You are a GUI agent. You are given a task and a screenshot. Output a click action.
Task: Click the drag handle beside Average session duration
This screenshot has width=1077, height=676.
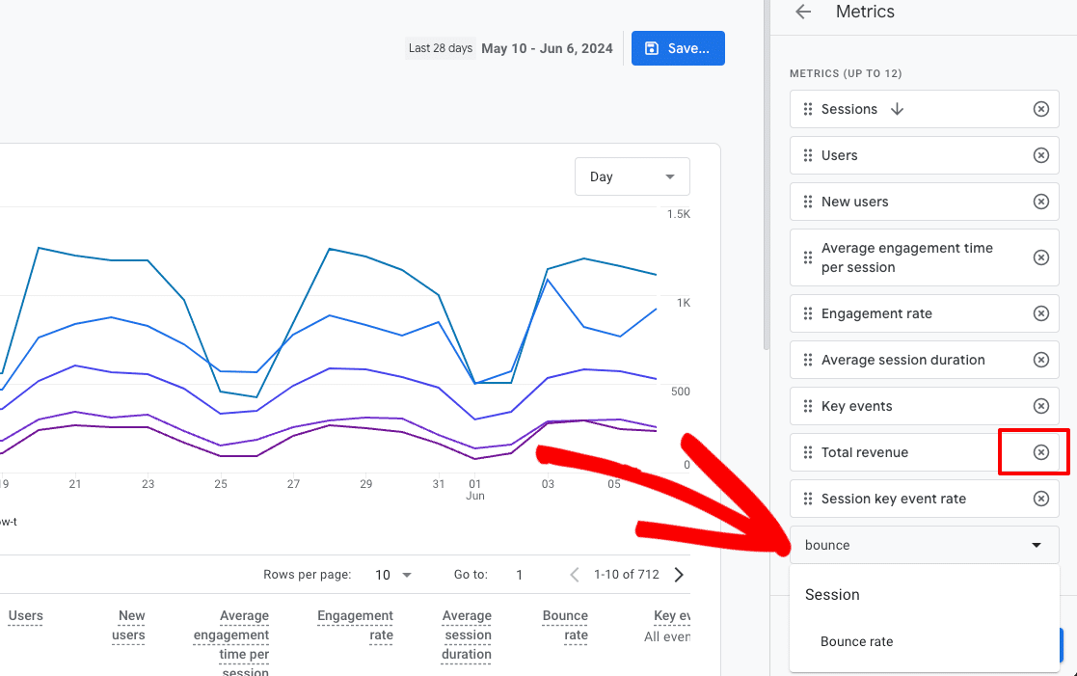click(x=810, y=360)
